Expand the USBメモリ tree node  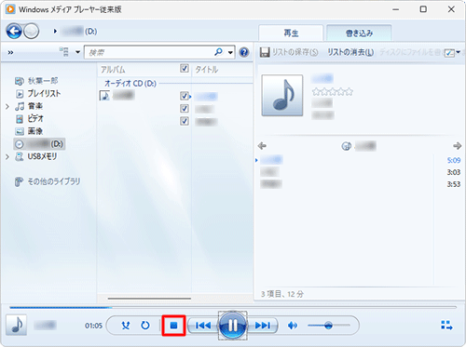pyautogui.click(x=7, y=156)
